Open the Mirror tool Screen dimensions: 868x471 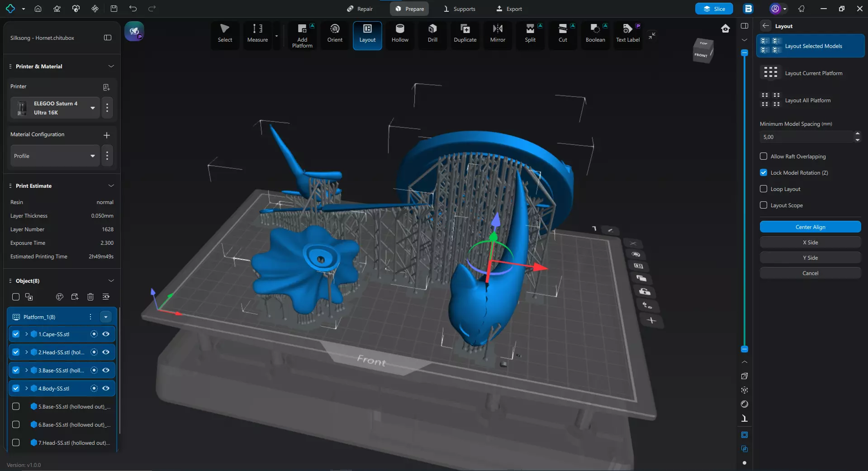click(498, 35)
